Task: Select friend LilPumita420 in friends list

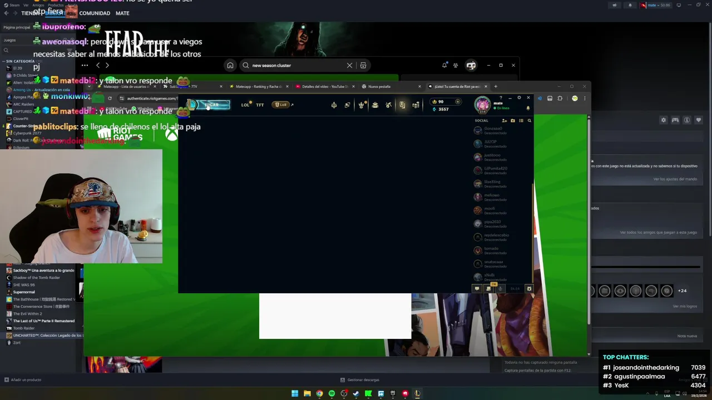Action: click(x=502, y=171)
